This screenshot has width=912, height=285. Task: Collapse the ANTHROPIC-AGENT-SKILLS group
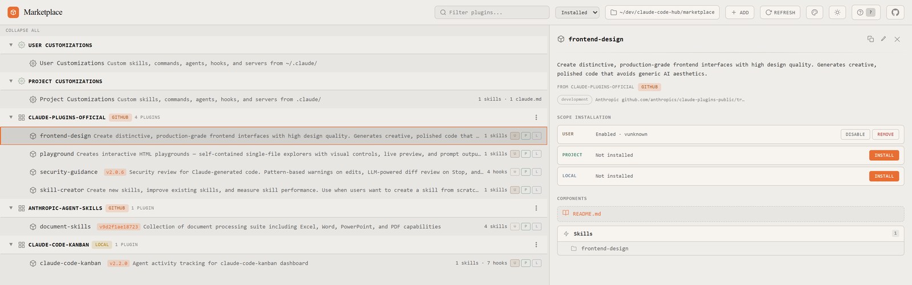[x=11, y=208]
